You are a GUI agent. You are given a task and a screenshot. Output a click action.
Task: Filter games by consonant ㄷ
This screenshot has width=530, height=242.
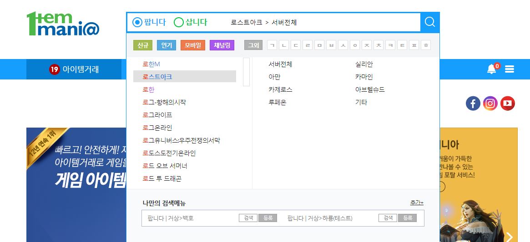click(x=296, y=45)
